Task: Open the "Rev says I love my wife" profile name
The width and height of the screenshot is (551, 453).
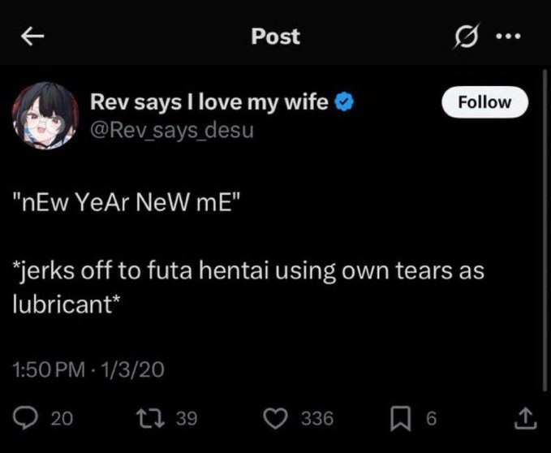Action: tap(209, 102)
